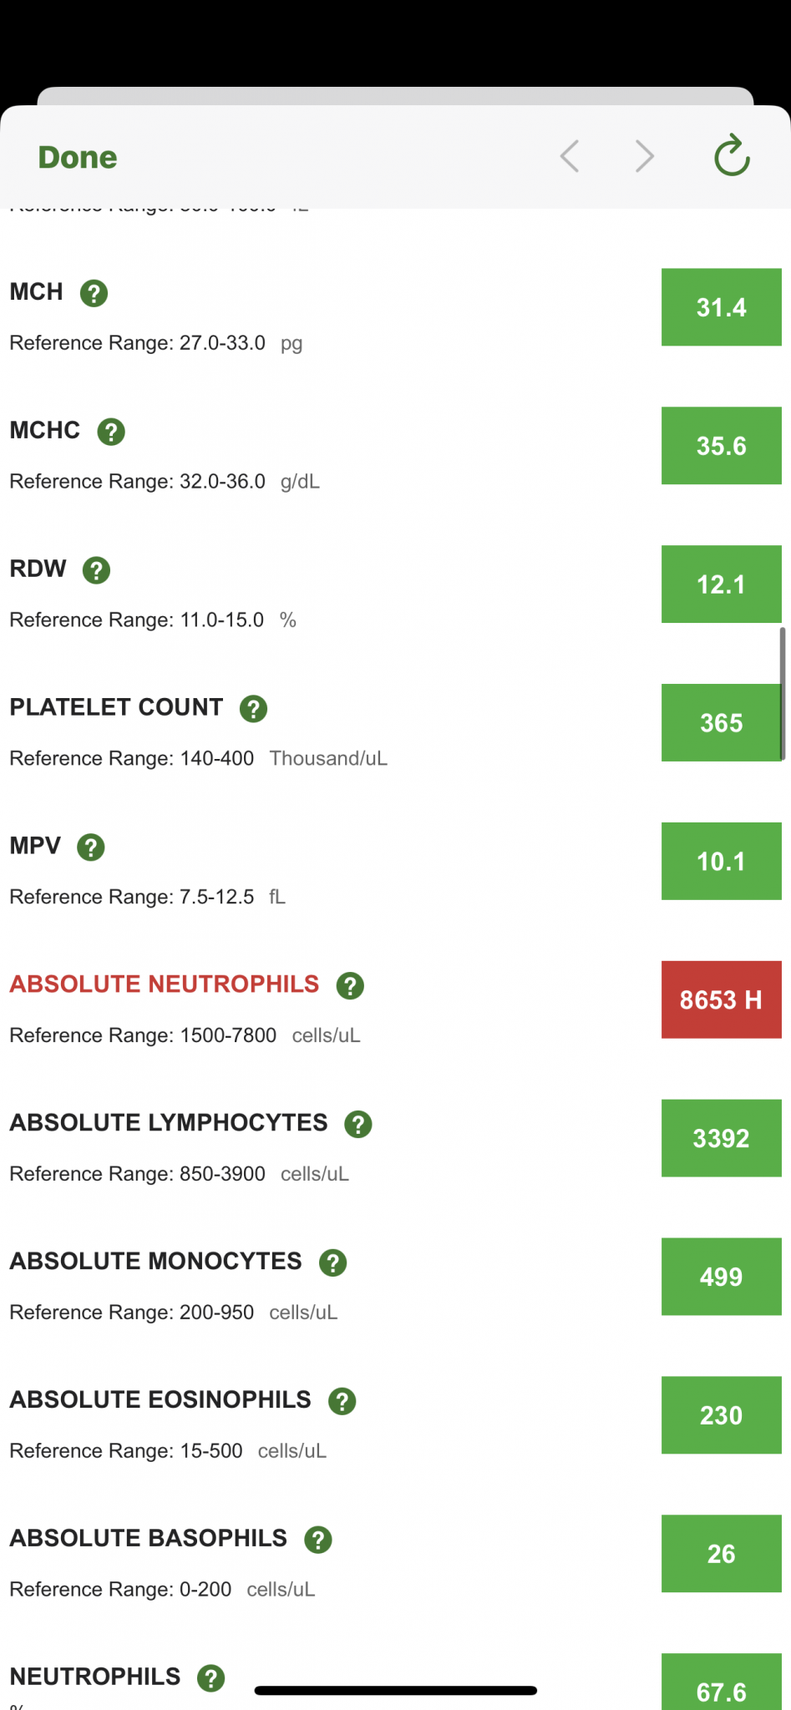Show info for Platelet Count

tap(253, 709)
